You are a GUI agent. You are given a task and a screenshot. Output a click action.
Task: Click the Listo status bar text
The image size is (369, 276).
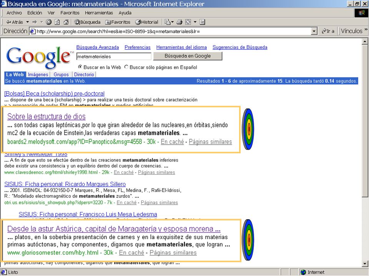13,272
